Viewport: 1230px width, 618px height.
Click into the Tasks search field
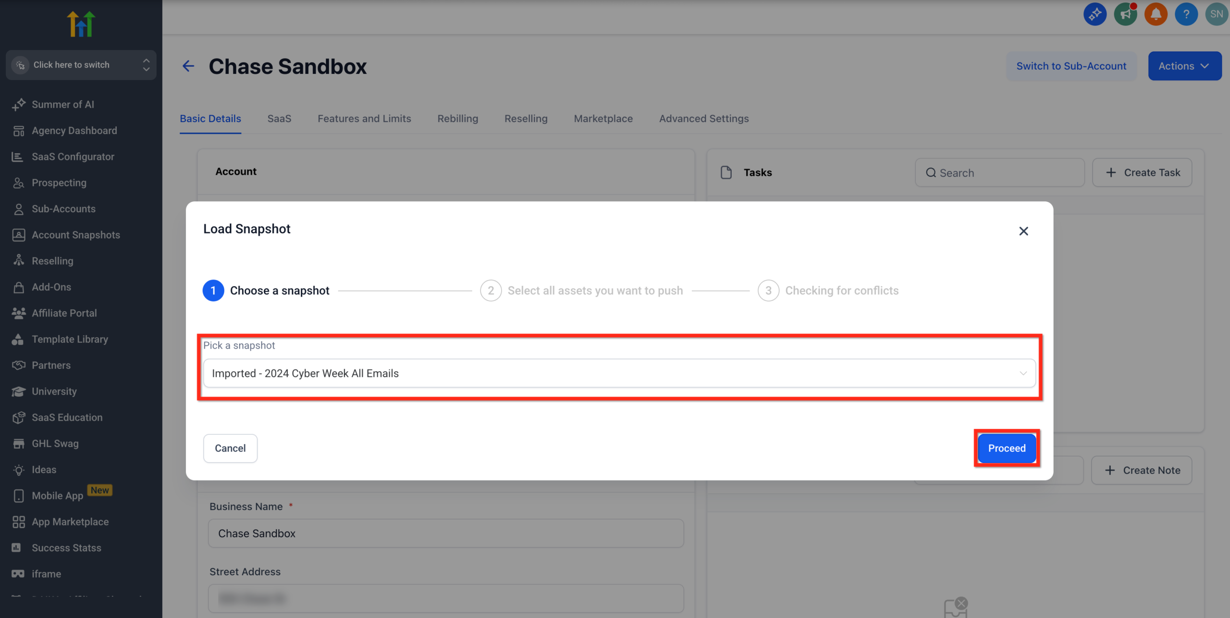coord(999,172)
